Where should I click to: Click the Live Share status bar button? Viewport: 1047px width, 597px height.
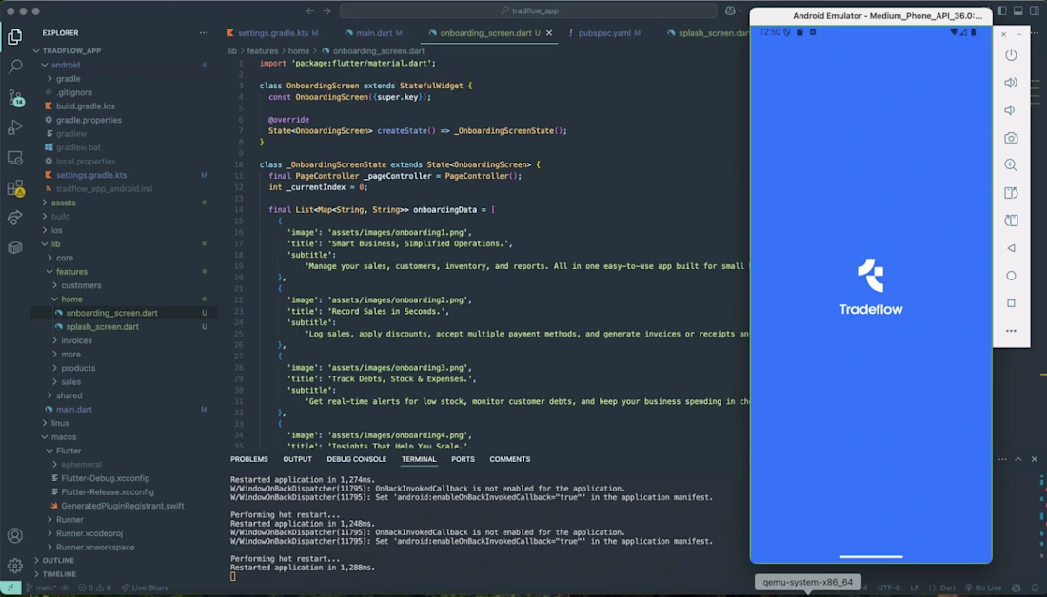coord(145,587)
